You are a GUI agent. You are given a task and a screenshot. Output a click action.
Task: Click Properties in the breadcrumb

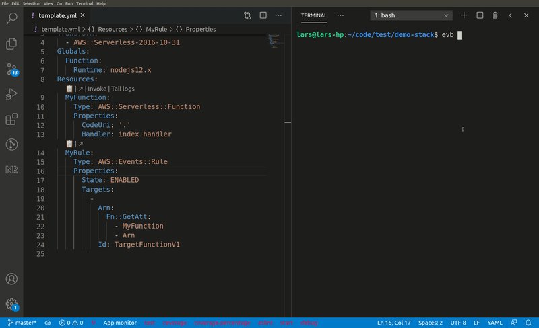pyautogui.click(x=201, y=29)
